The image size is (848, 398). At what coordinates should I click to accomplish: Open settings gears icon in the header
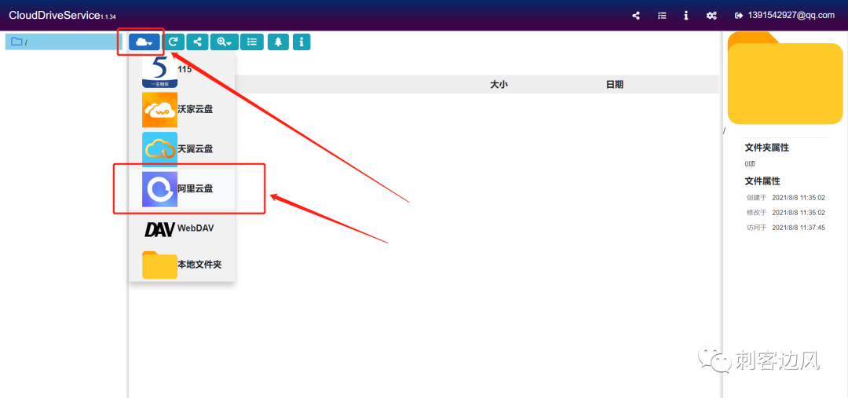coord(711,16)
